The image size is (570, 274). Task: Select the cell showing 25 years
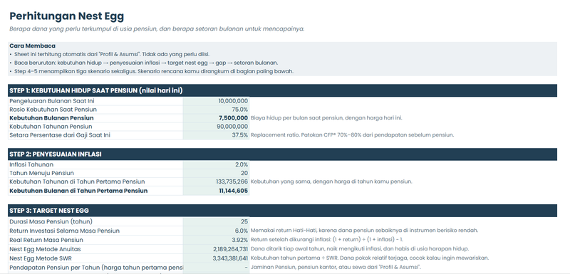[216, 221]
